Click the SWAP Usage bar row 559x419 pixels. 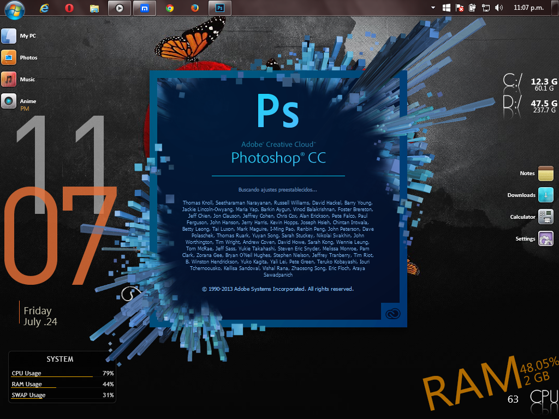click(x=62, y=395)
